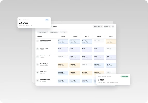Select Jude's Tue 04 Morning shift
This screenshot has height=103, width=148.
pos(99,65)
